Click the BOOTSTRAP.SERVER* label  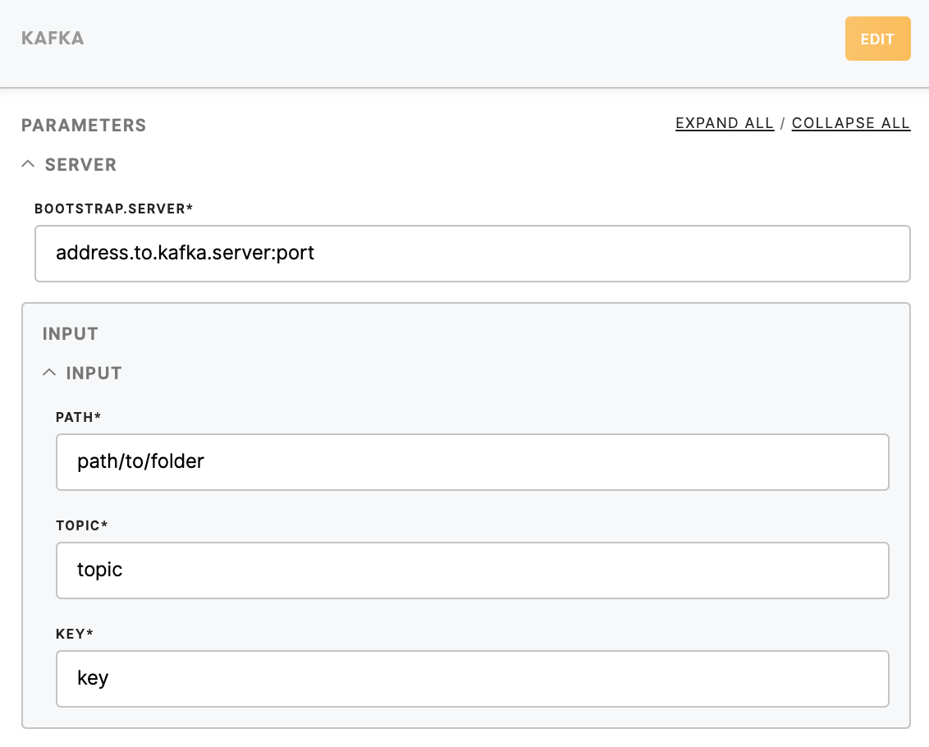pyautogui.click(x=114, y=209)
